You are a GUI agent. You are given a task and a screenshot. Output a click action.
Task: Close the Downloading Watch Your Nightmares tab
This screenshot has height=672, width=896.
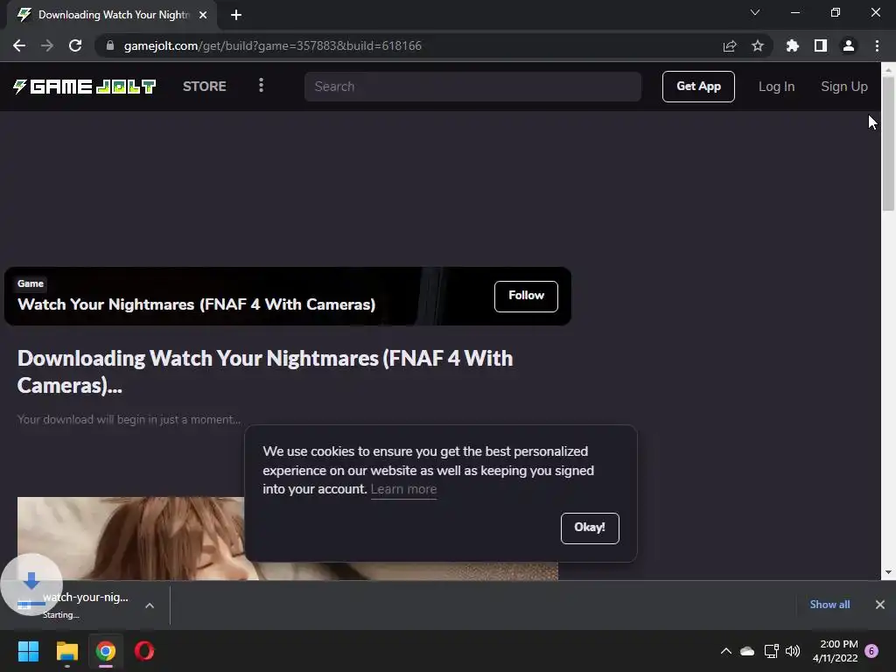pos(203,15)
